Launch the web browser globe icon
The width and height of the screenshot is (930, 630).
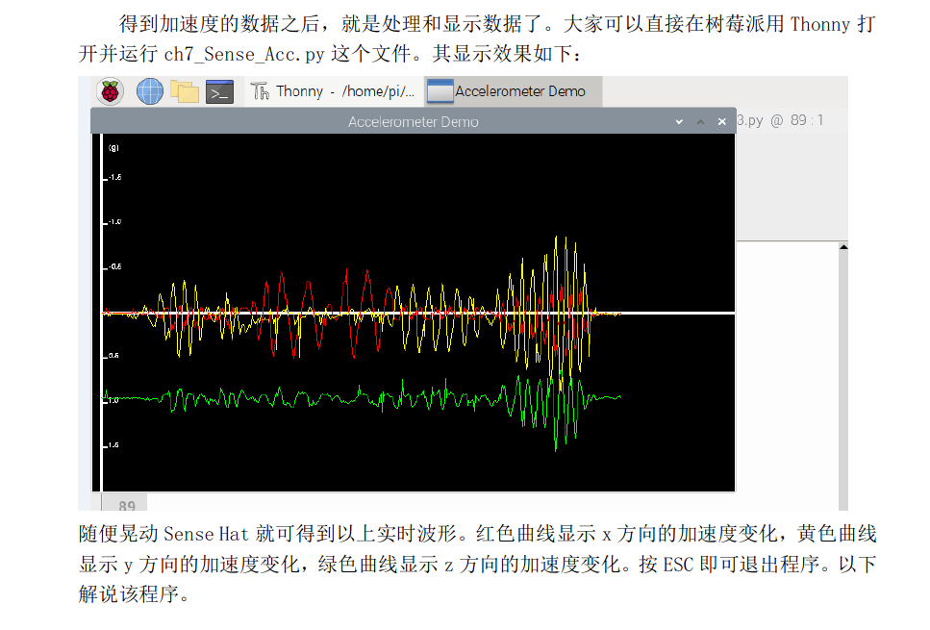149,91
